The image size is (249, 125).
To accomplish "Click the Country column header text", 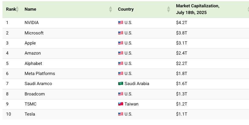I will tap(126, 9).
